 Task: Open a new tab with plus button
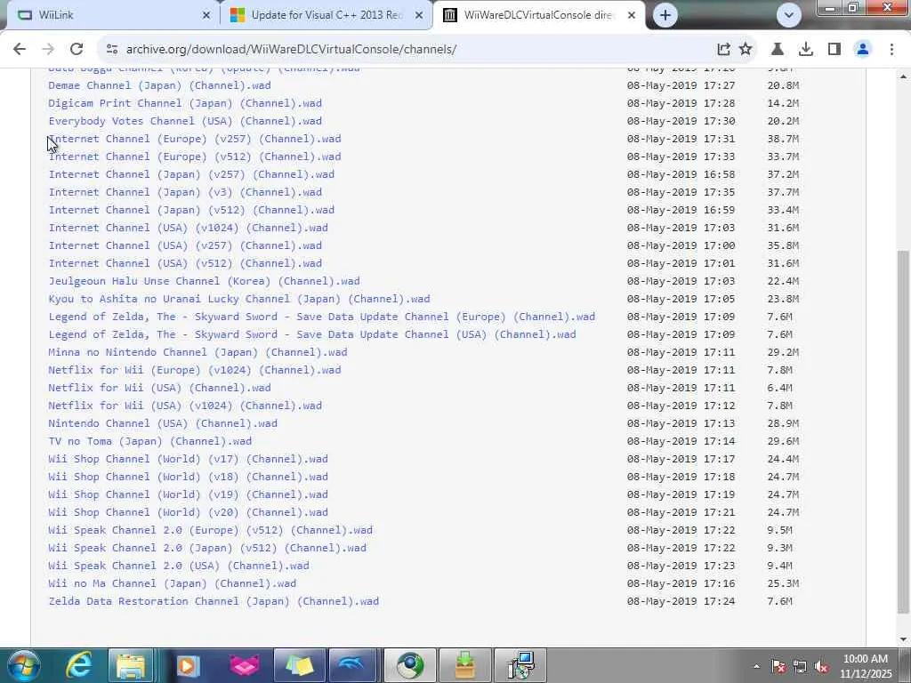pos(665,15)
